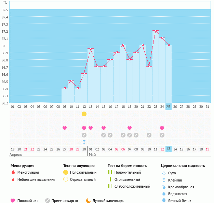Viewport: 214px width, 203px height.
Task: Click the heart icon under cycle day 24
Action: tap(162, 128)
